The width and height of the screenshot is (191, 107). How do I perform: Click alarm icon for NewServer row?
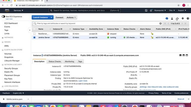(152, 34)
